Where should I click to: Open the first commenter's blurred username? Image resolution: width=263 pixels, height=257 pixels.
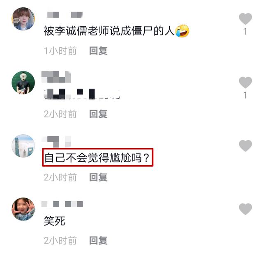click(65, 15)
